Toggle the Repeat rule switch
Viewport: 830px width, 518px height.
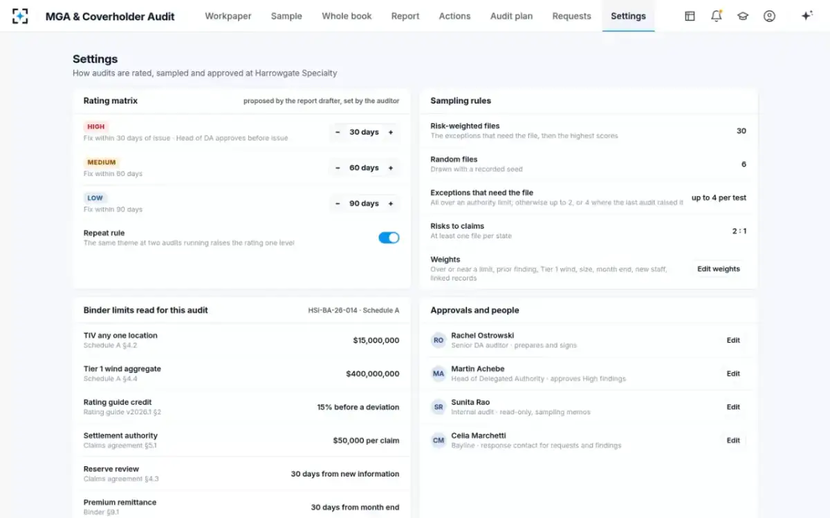coord(389,238)
